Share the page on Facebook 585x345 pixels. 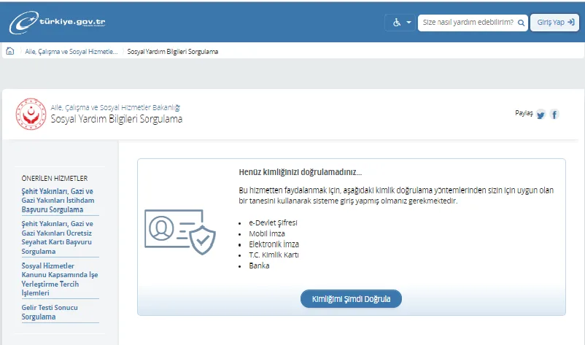[x=554, y=115]
